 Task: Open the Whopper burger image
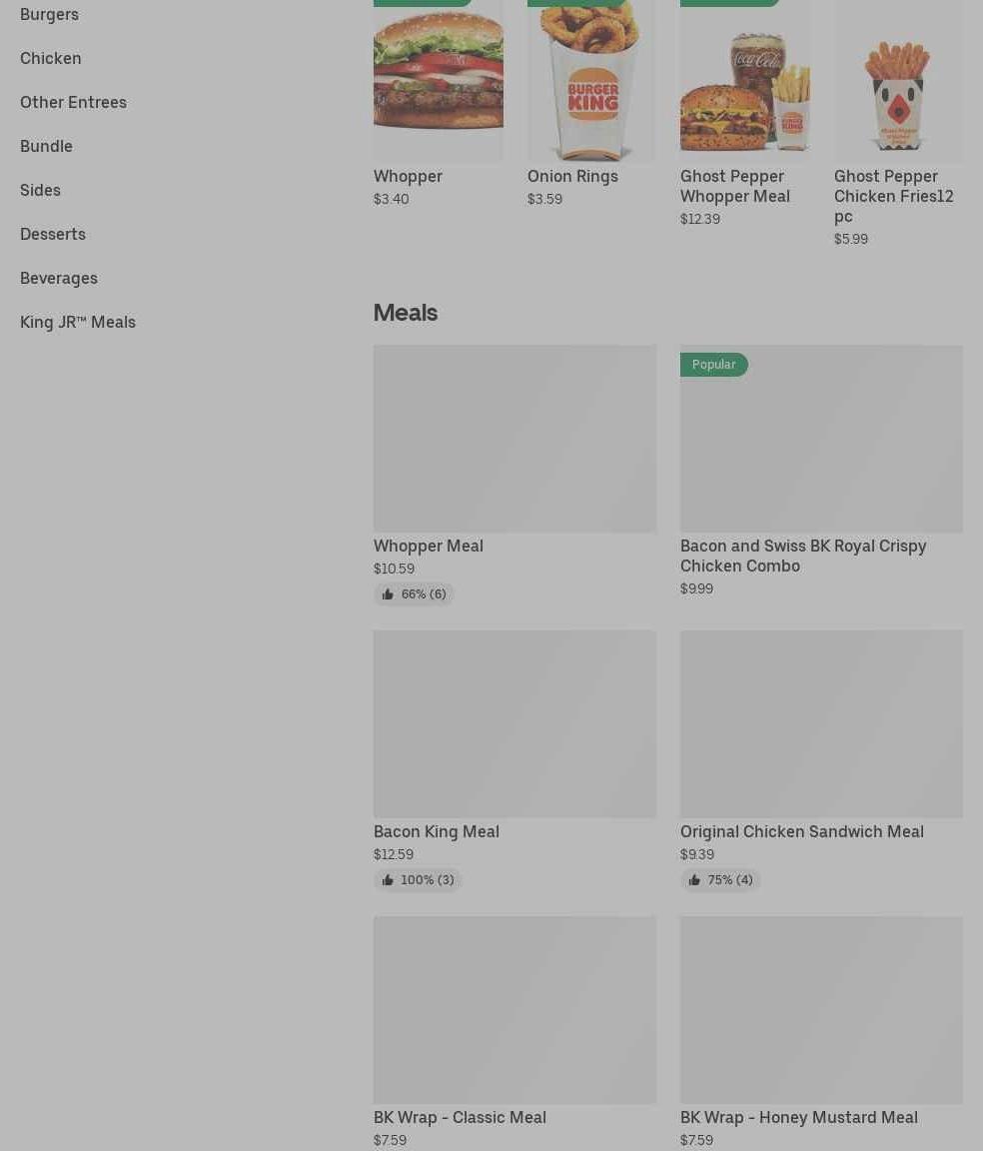click(439, 81)
